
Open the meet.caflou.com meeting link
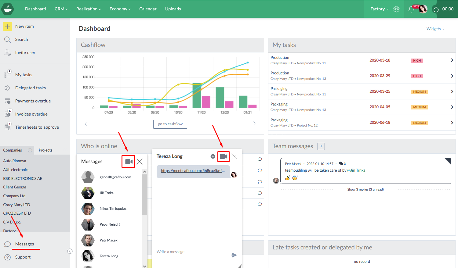193,171
